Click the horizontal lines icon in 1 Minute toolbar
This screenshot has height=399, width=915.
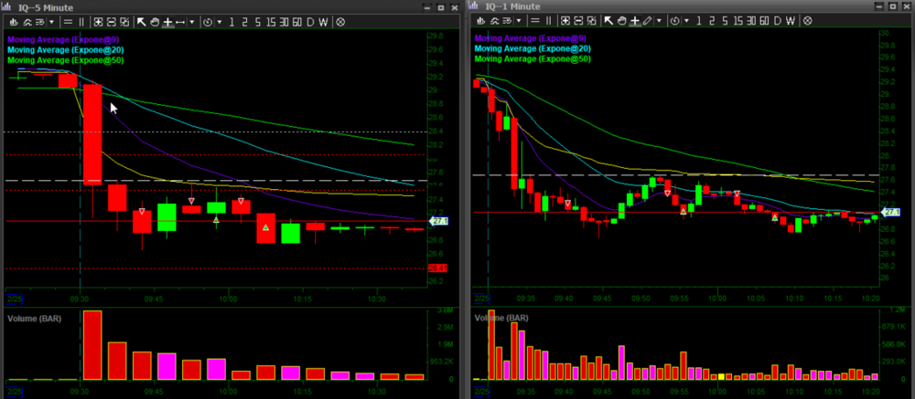click(x=535, y=21)
